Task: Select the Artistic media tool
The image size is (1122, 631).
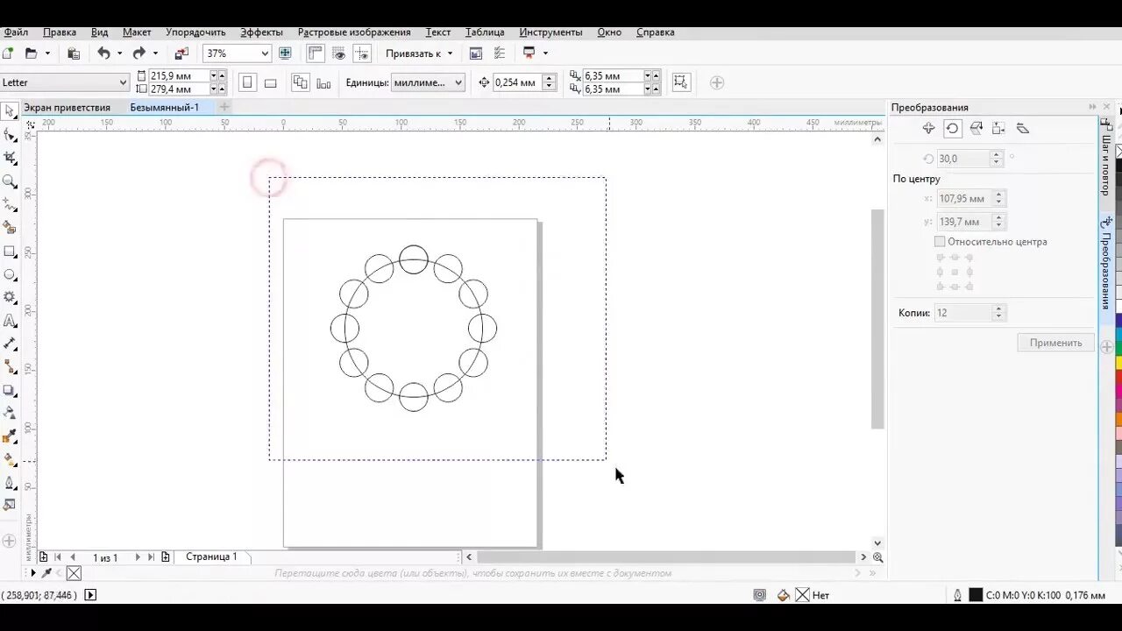Action: click(x=10, y=228)
